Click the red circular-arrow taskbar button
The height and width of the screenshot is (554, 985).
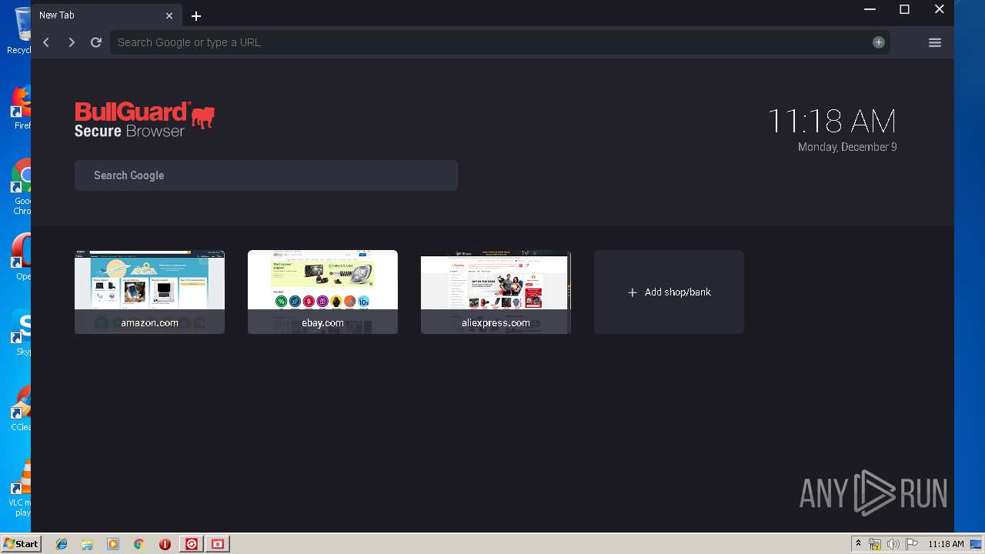(192, 544)
